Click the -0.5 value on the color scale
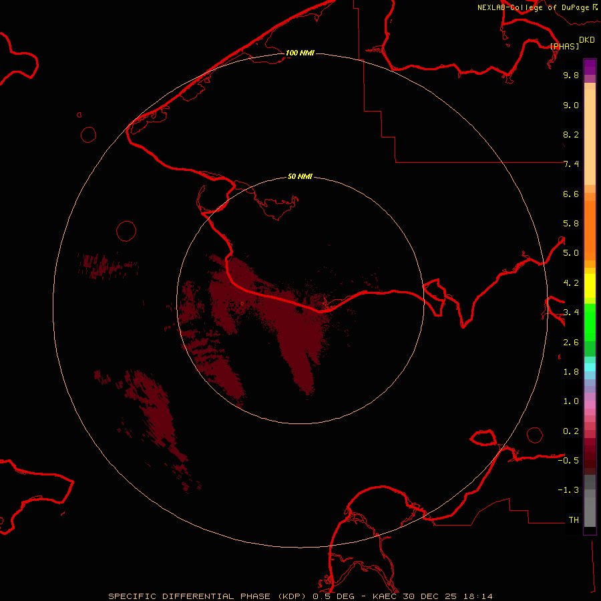 568,461
